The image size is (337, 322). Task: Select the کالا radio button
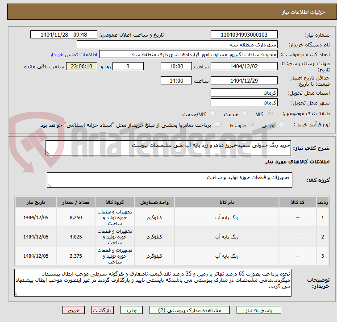270,113
